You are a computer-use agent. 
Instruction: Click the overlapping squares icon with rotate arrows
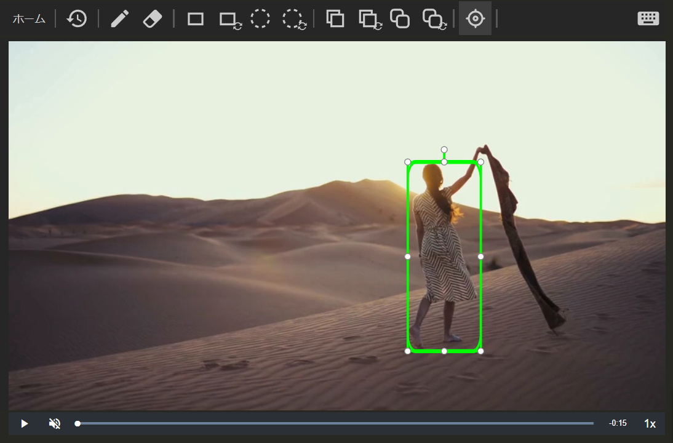pos(370,20)
